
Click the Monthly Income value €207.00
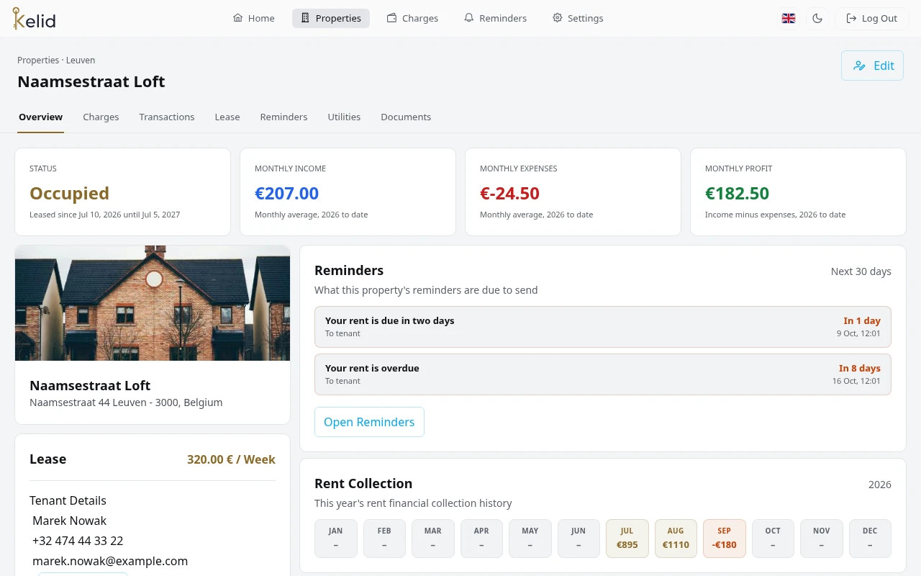point(286,193)
